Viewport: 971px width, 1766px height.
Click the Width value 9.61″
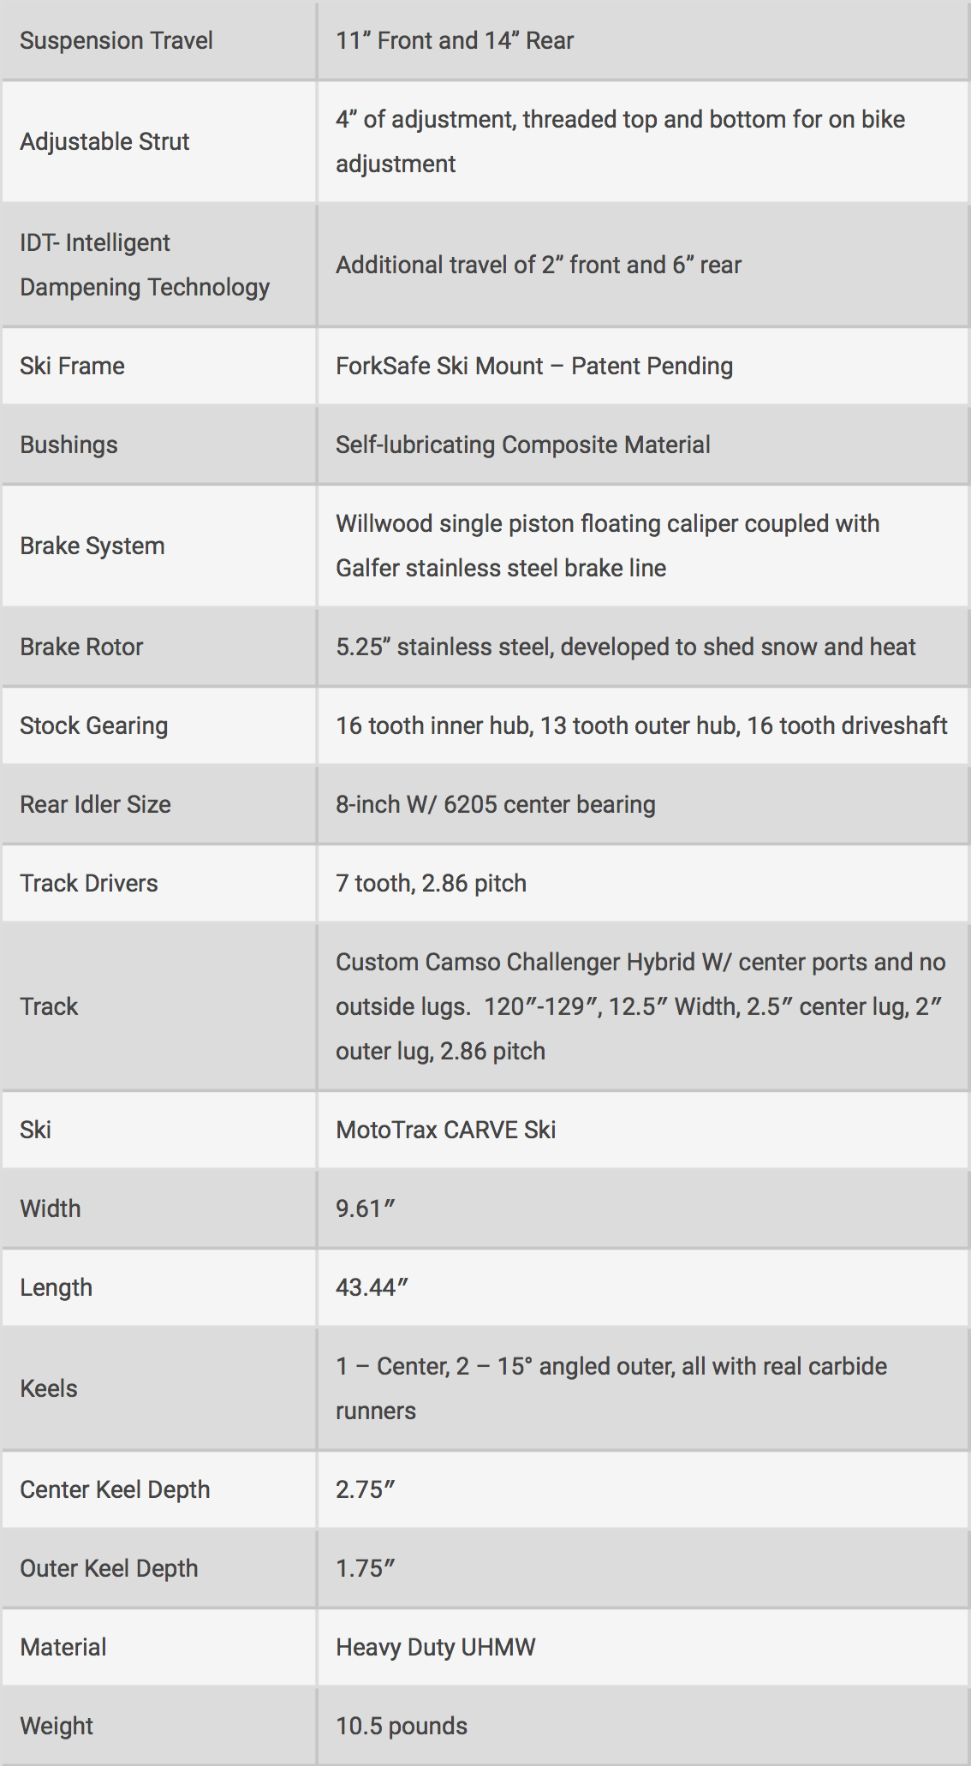tap(366, 1208)
